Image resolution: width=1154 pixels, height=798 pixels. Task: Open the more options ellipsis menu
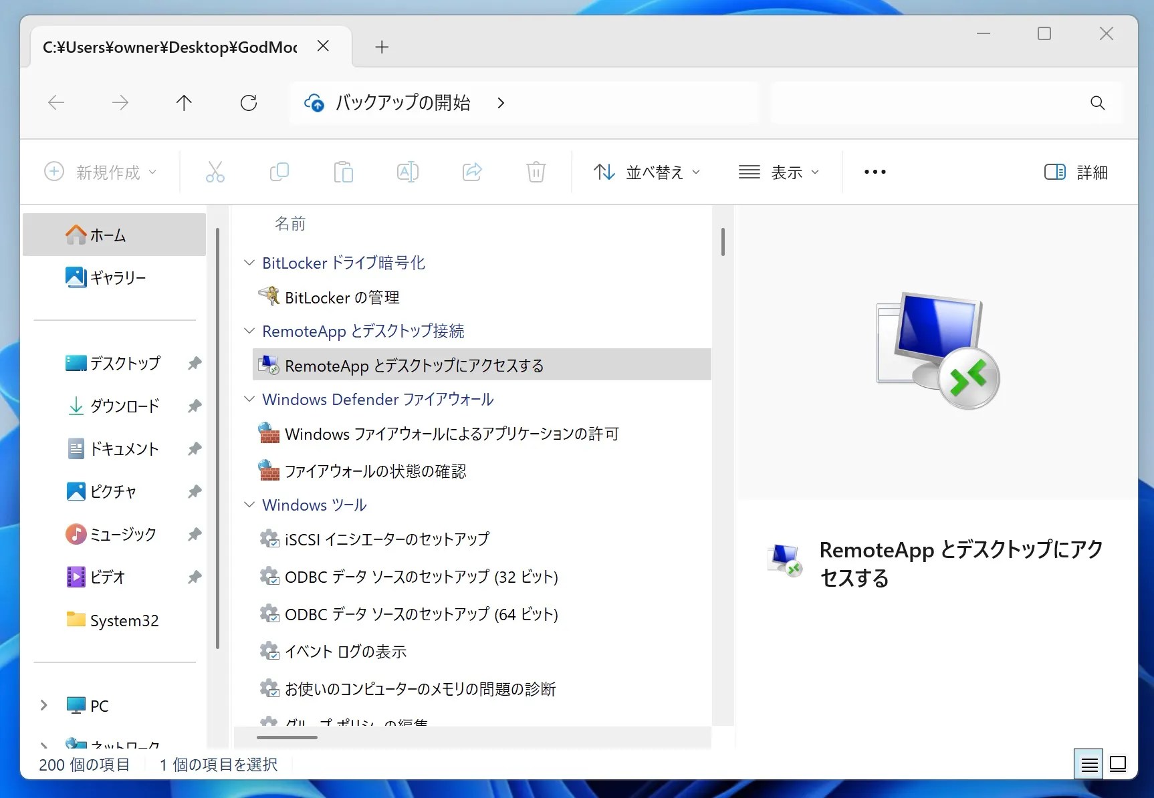[x=875, y=172]
